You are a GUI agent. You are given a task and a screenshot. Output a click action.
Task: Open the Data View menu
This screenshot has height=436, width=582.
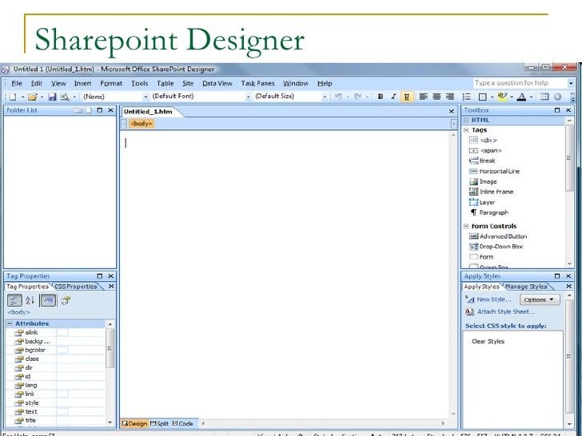(x=217, y=83)
